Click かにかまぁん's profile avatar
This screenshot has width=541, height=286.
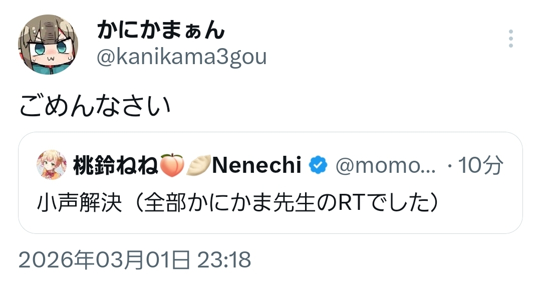(x=48, y=44)
